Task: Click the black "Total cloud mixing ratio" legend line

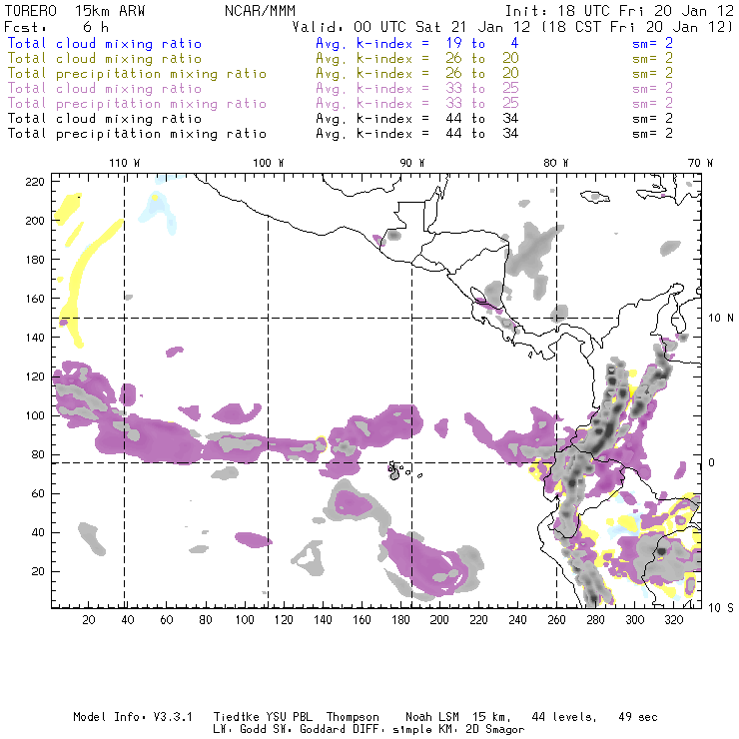Action: coord(105,118)
